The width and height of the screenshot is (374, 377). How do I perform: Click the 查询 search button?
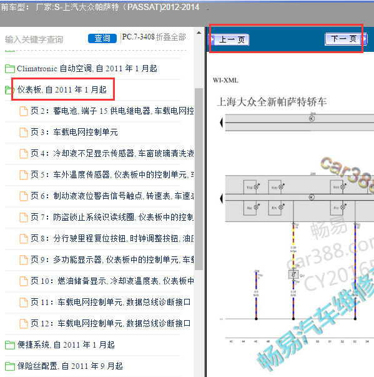coord(102,38)
